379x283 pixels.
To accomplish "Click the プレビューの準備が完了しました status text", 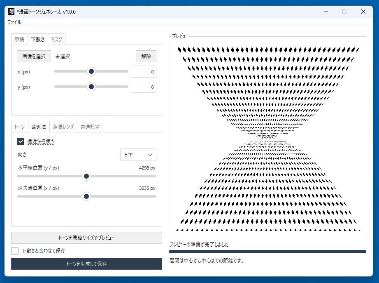I will tap(199, 245).
